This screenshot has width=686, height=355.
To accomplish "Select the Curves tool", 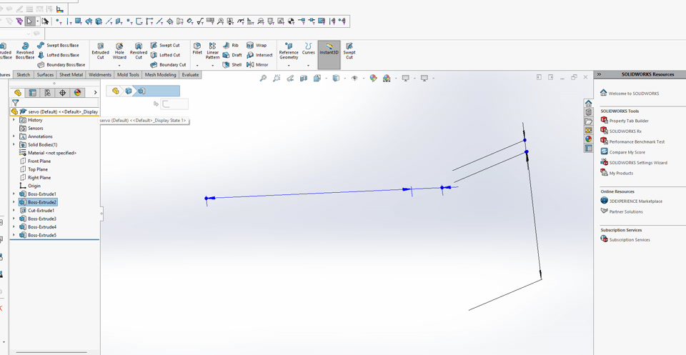I will click(x=309, y=48).
